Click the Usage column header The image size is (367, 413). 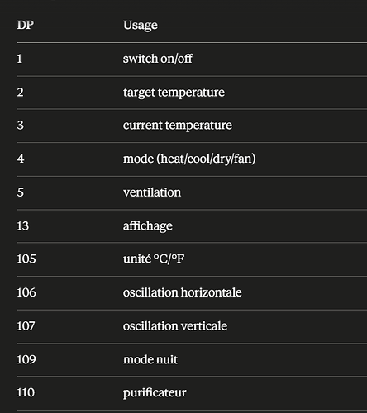141,26
